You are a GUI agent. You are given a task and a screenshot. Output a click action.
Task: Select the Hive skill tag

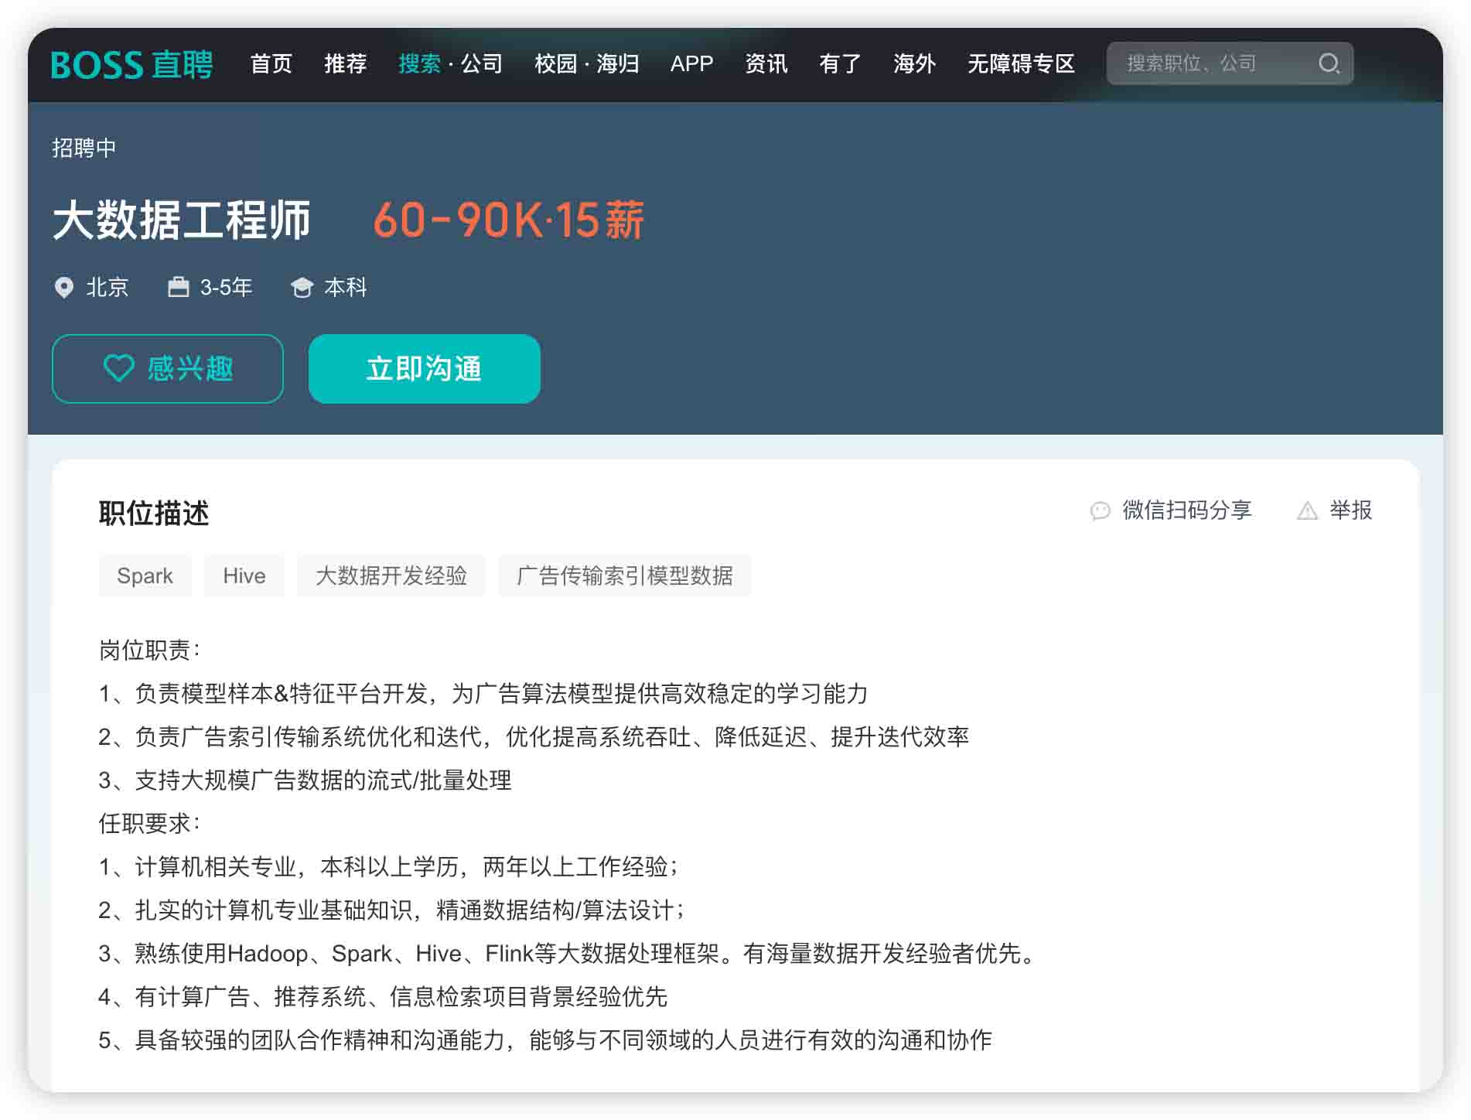click(244, 575)
